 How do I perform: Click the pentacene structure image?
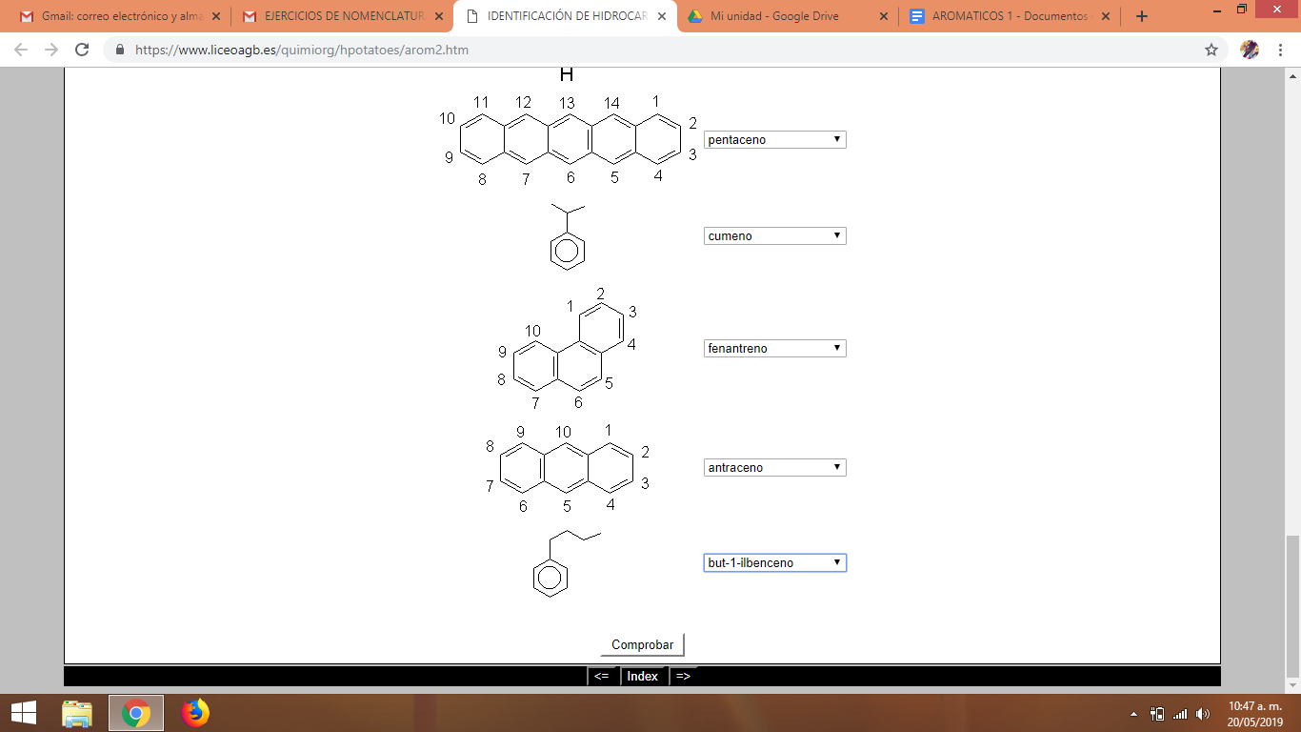tap(569, 140)
